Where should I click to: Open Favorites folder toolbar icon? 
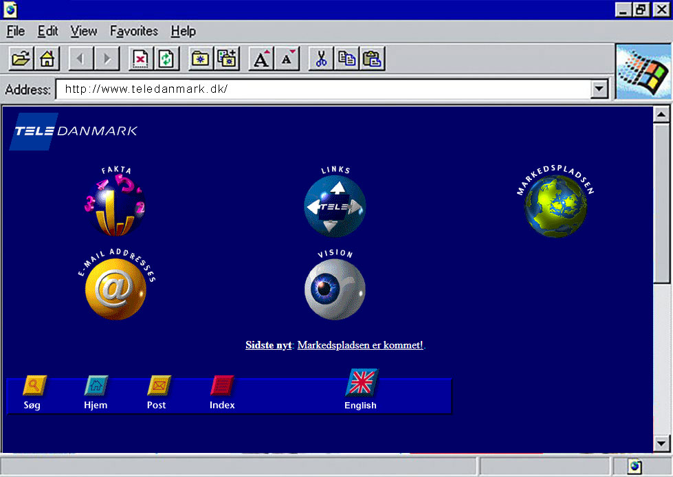201,58
